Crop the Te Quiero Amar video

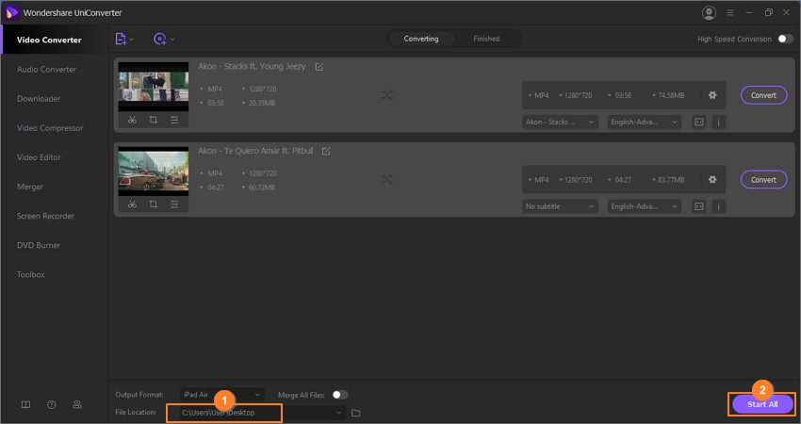(154, 204)
